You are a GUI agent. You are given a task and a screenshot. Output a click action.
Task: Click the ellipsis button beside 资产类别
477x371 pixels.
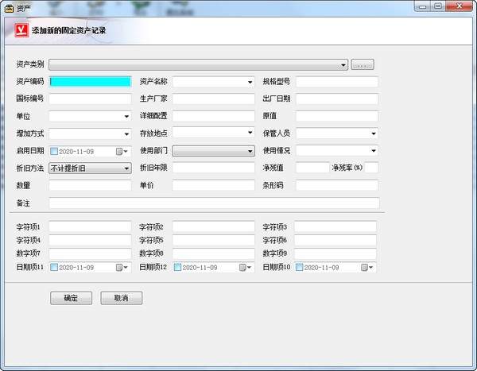(x=363, y=64)
